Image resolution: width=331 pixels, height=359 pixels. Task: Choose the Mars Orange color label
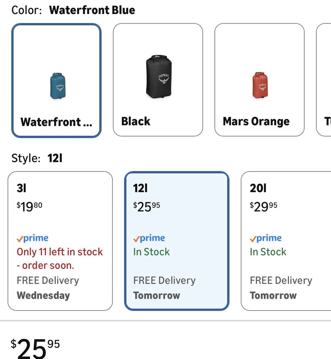click(256, 121)
